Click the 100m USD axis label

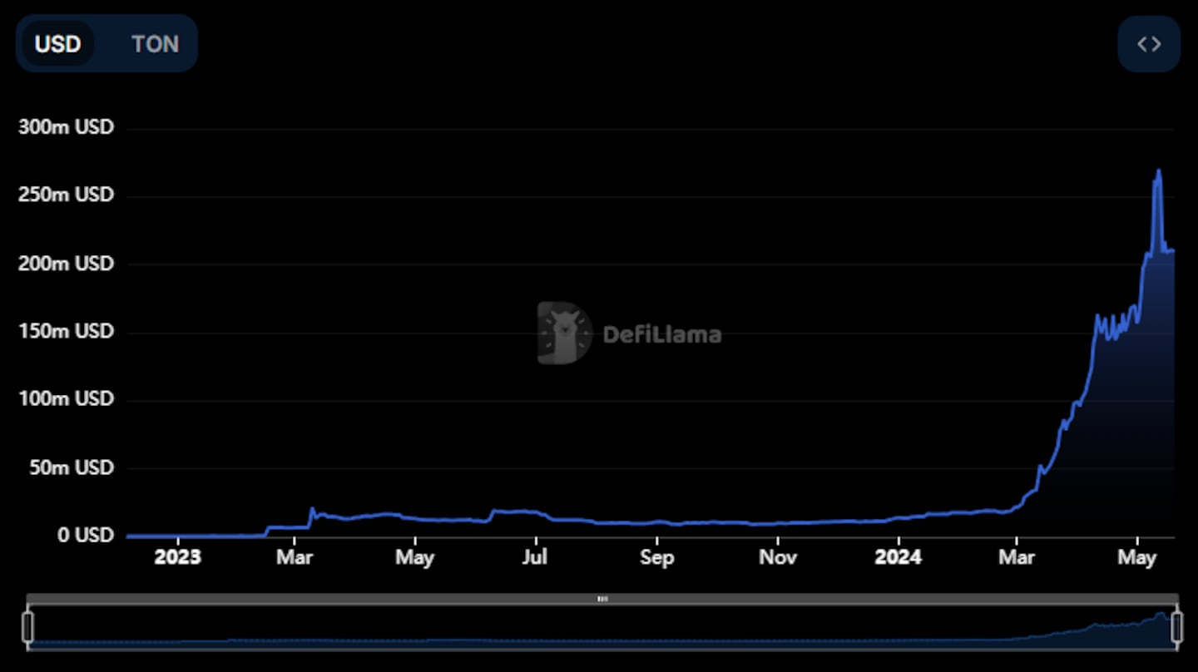pyautogui.click(x=66, y=398)
